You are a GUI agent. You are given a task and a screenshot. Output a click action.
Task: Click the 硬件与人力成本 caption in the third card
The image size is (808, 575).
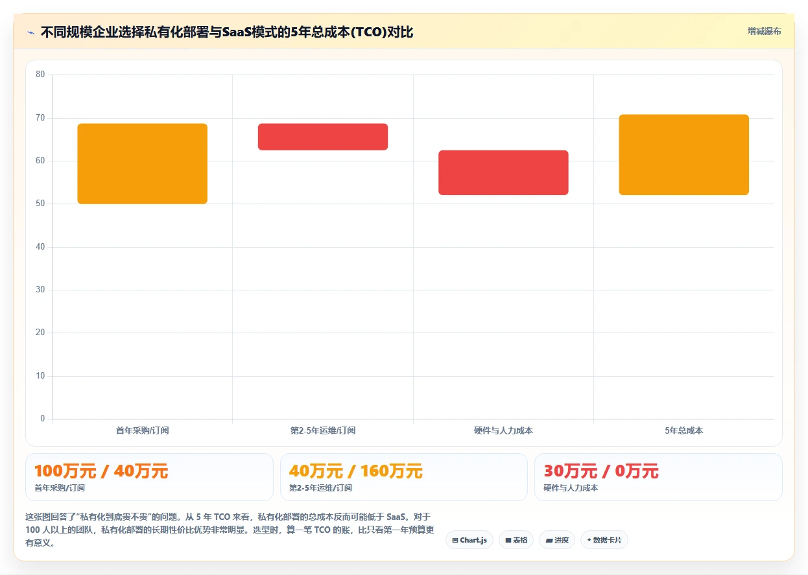coord(571,488)
